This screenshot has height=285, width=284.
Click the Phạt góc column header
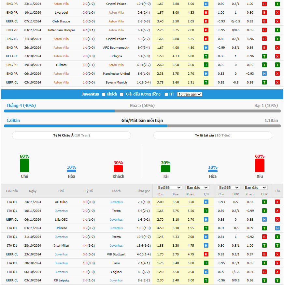point(144,191)
